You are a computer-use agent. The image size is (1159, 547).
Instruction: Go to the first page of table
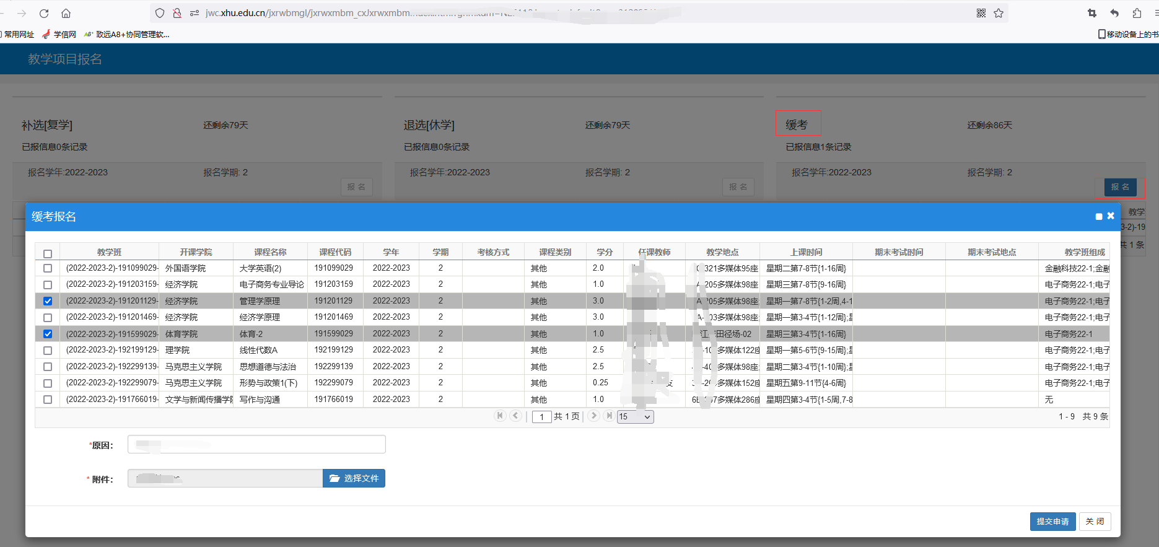pos(500,416)
